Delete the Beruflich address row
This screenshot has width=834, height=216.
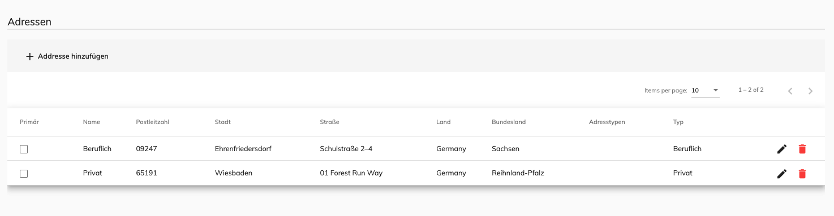coord(802,149)
